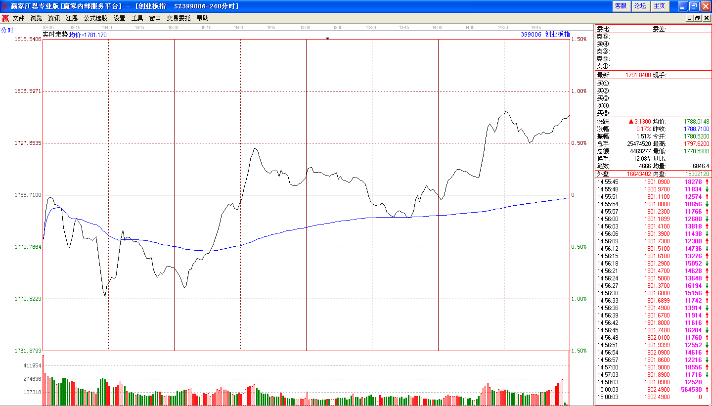712x406 pixels.
Task: Minimize the inner chart window with the small minimize button
Action: click(x=690, y=18)
